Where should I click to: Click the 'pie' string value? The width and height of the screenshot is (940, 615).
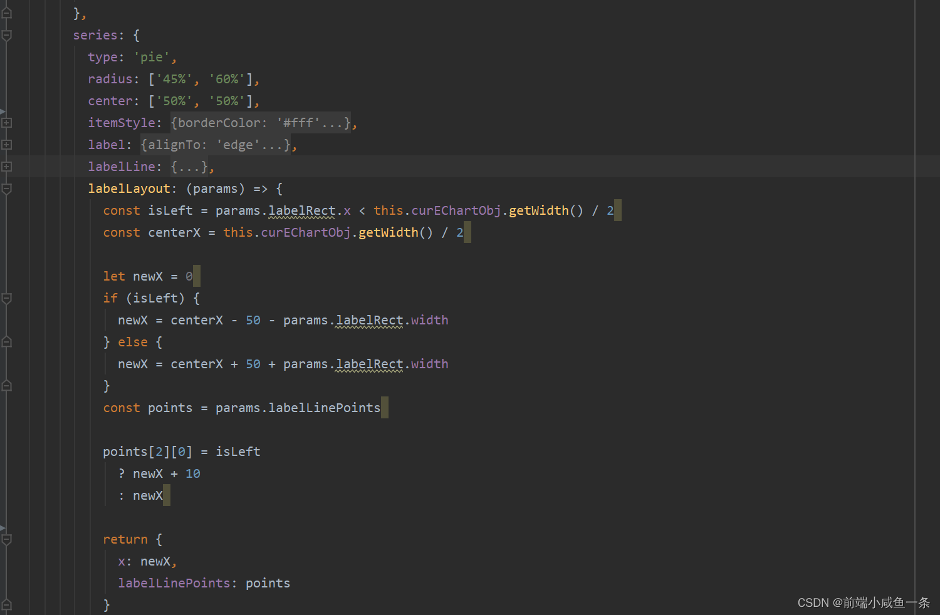[151, 57]
